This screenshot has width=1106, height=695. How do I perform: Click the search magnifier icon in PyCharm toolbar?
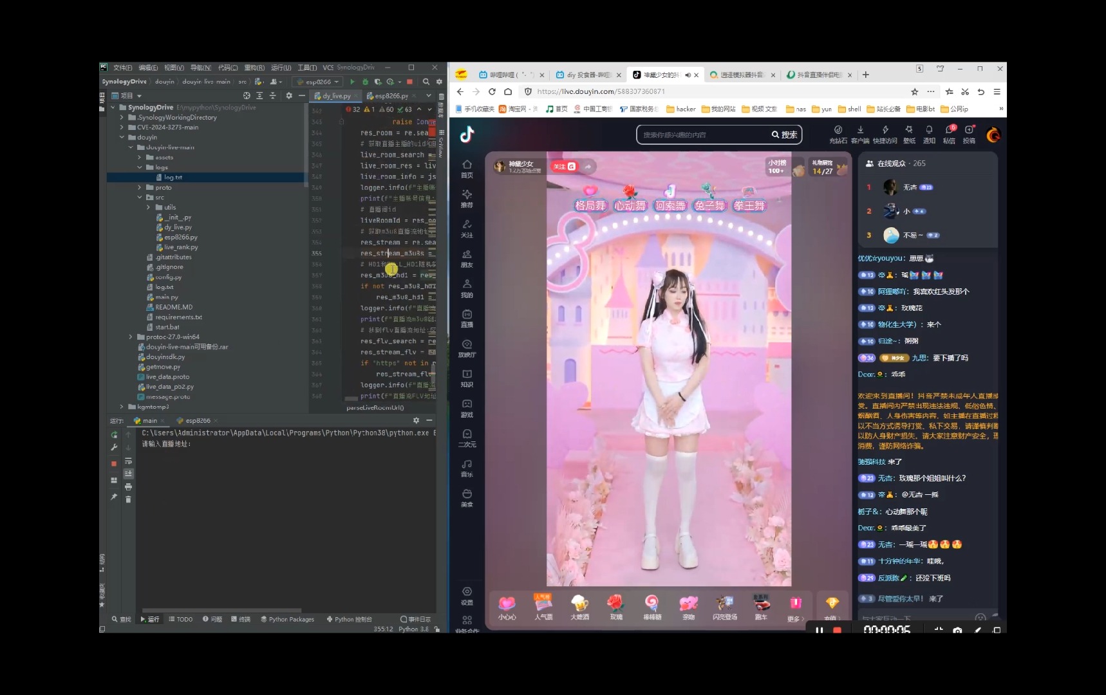coord(426,81)
